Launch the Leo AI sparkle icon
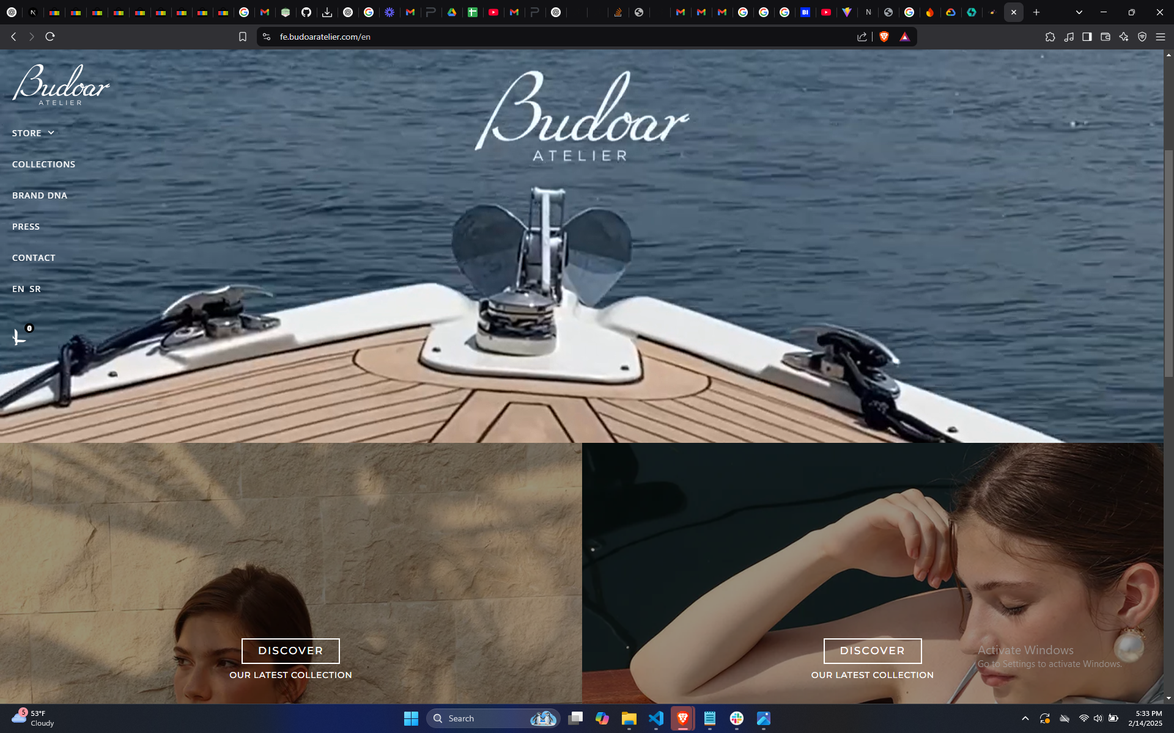1174x733 pixels. coord(1124,37)
